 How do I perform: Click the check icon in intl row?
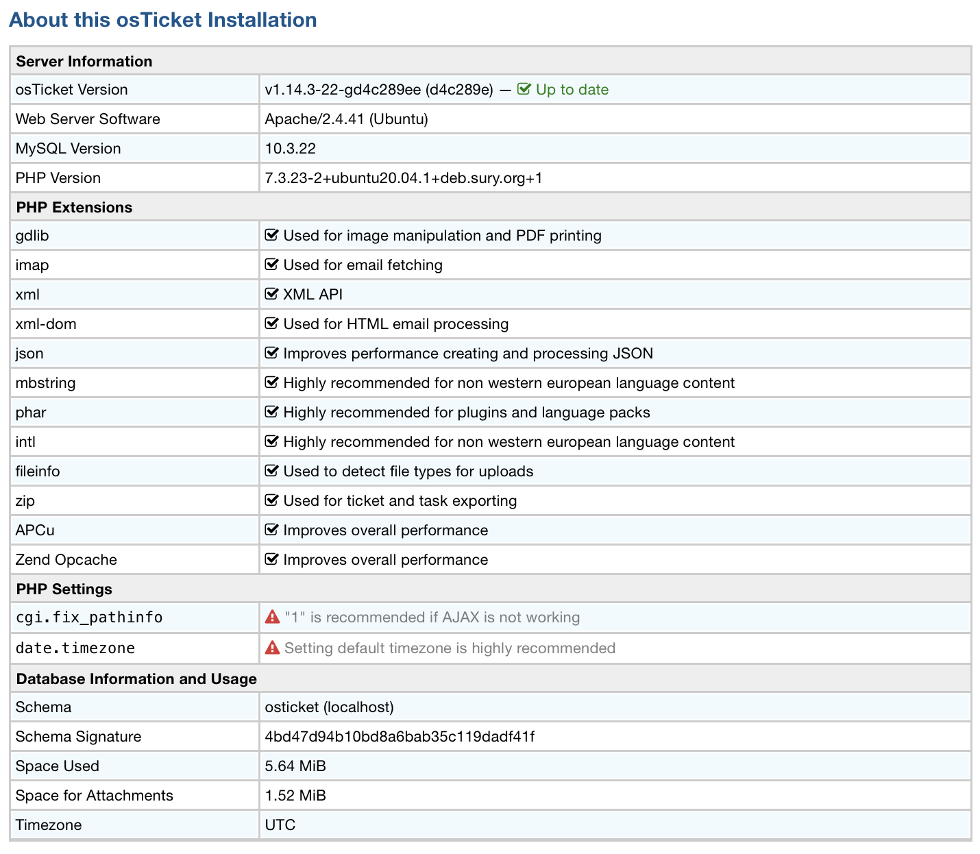[x=271, y=441]
